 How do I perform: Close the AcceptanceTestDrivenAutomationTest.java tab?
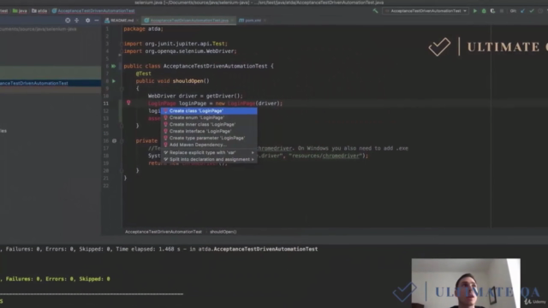(x=232, y=21)
